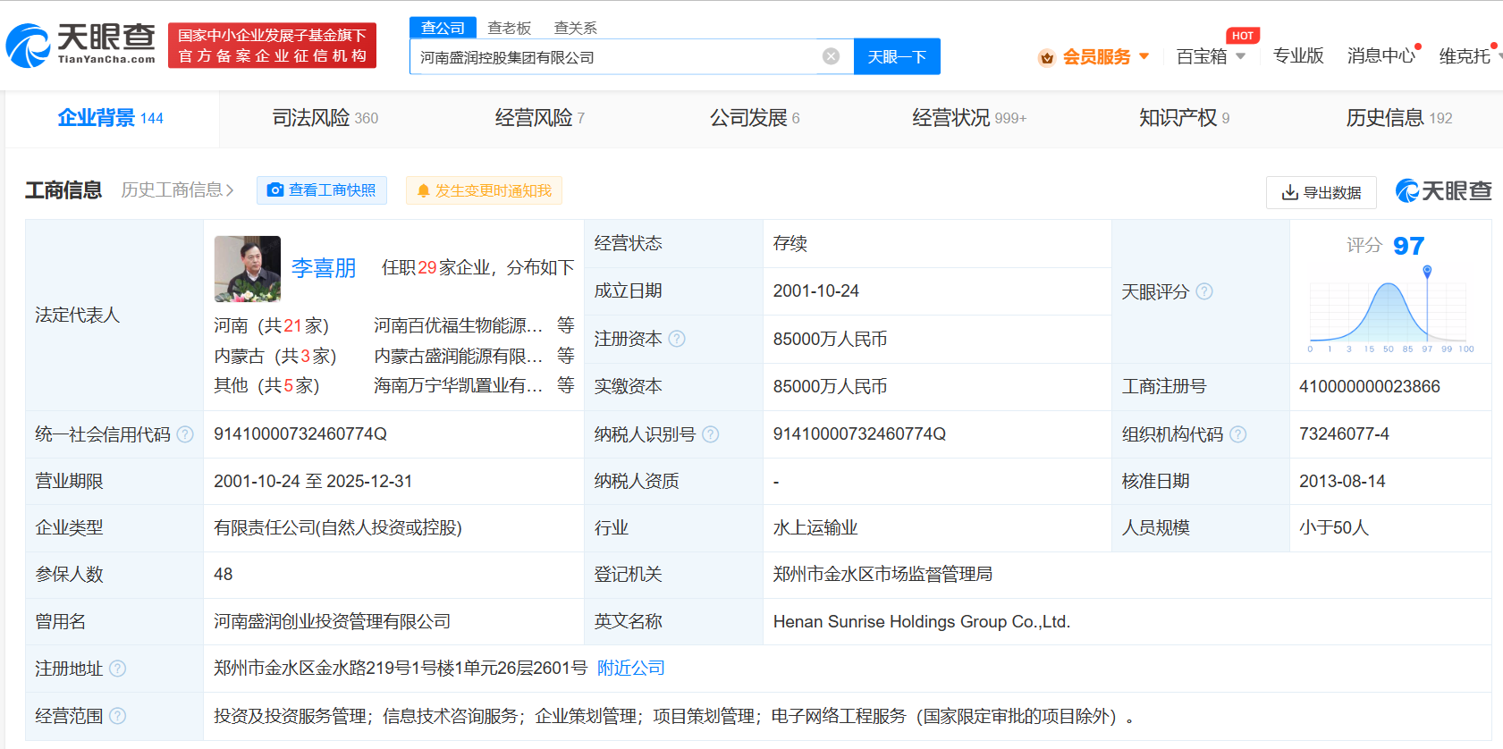Open help for Tianyan score

point(1204,291)
